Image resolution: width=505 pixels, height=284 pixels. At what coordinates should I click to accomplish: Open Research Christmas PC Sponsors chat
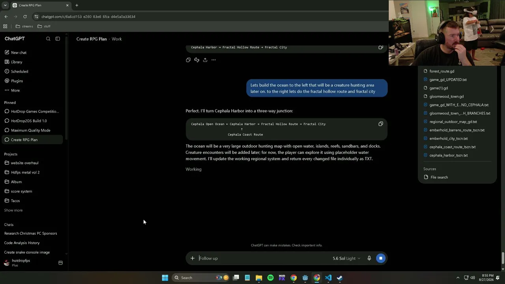[32, 234]
